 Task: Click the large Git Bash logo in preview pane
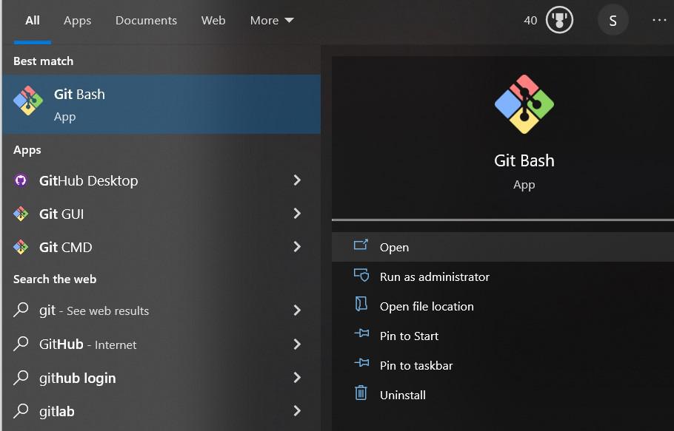[524, 104]
